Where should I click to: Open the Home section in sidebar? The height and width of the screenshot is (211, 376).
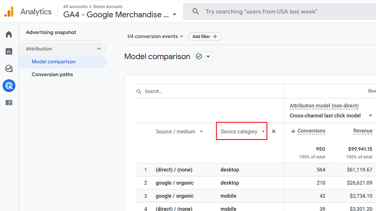9,34
